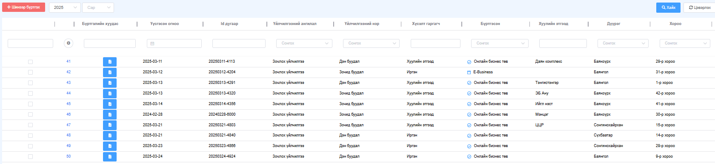Open Бүртгэсэн filter dropdown

click(500, 43)
